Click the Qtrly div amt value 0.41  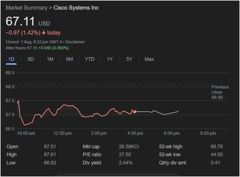tap(215, 163)
